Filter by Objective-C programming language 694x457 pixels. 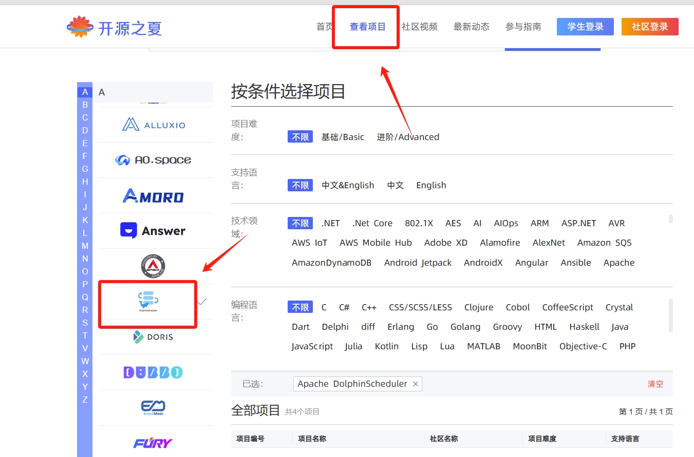pos(583,346)
